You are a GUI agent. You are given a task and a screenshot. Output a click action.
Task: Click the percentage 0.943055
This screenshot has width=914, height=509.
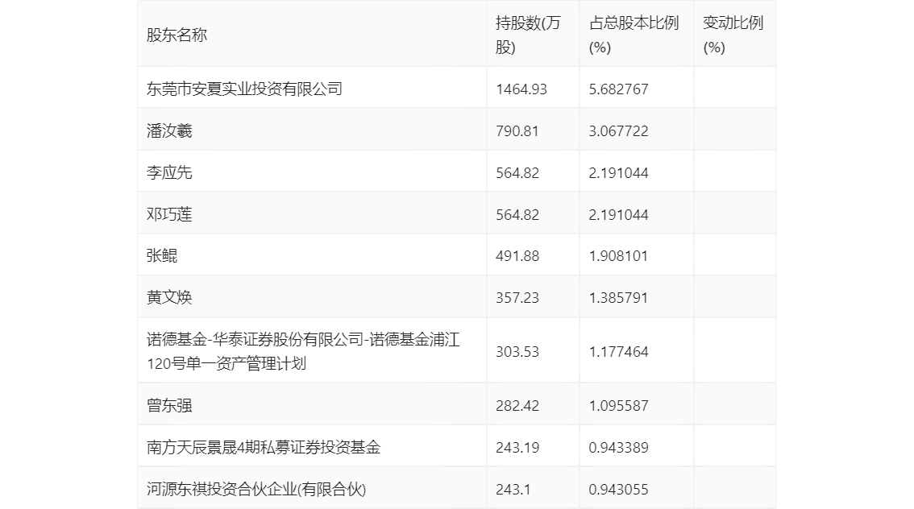(618, 490)
